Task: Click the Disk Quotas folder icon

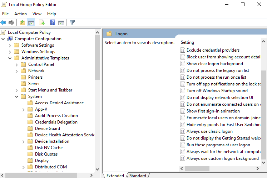Action: pos(30,154)
